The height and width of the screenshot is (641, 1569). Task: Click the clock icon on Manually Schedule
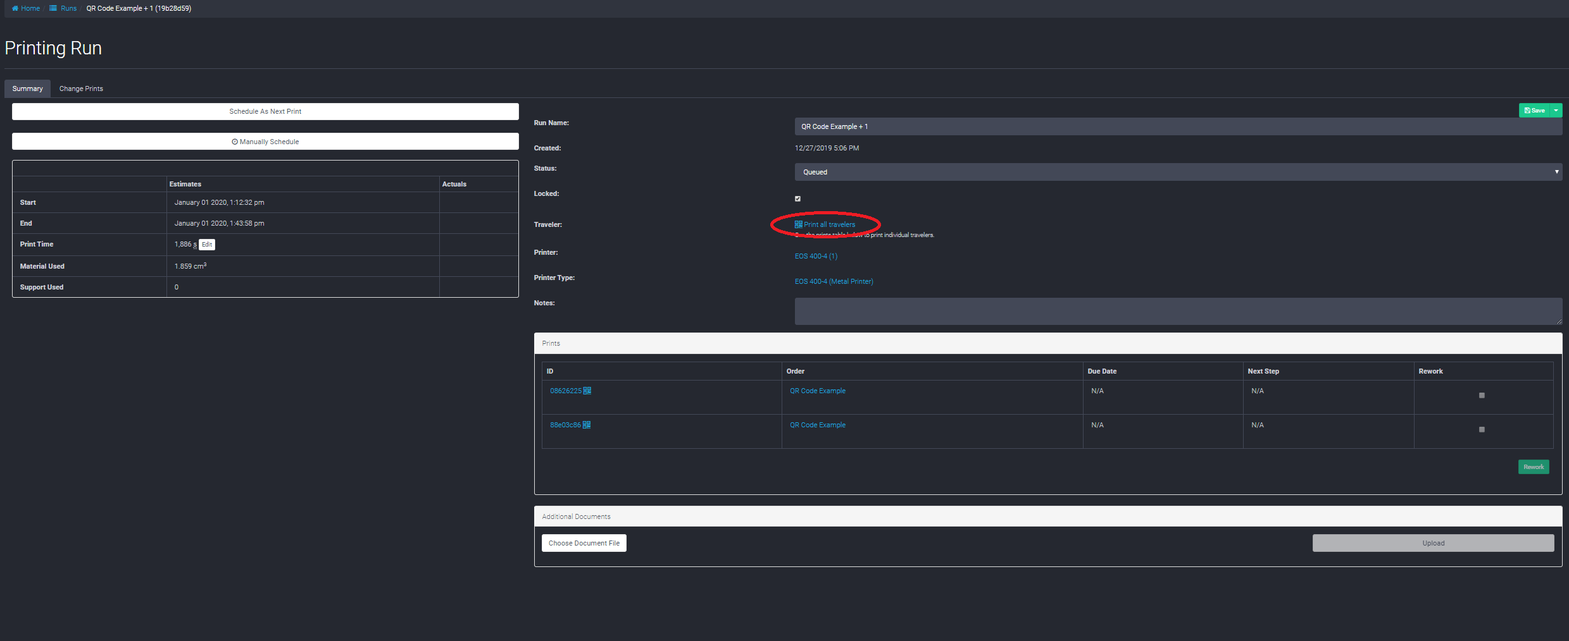[235, 142]
